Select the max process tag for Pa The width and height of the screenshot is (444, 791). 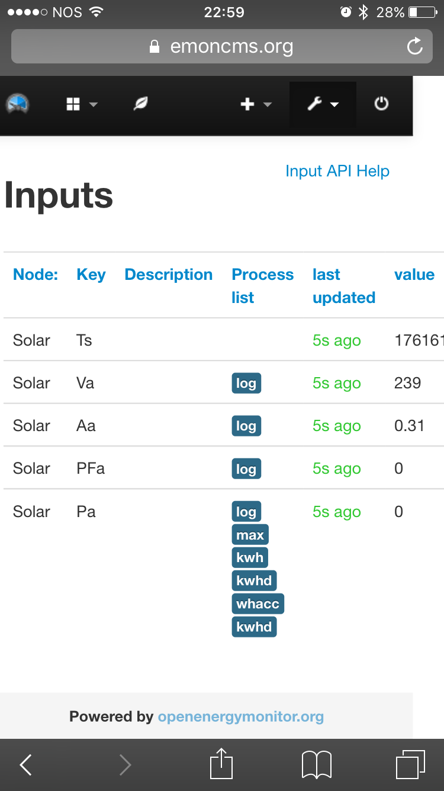click(x=250, y=535)
